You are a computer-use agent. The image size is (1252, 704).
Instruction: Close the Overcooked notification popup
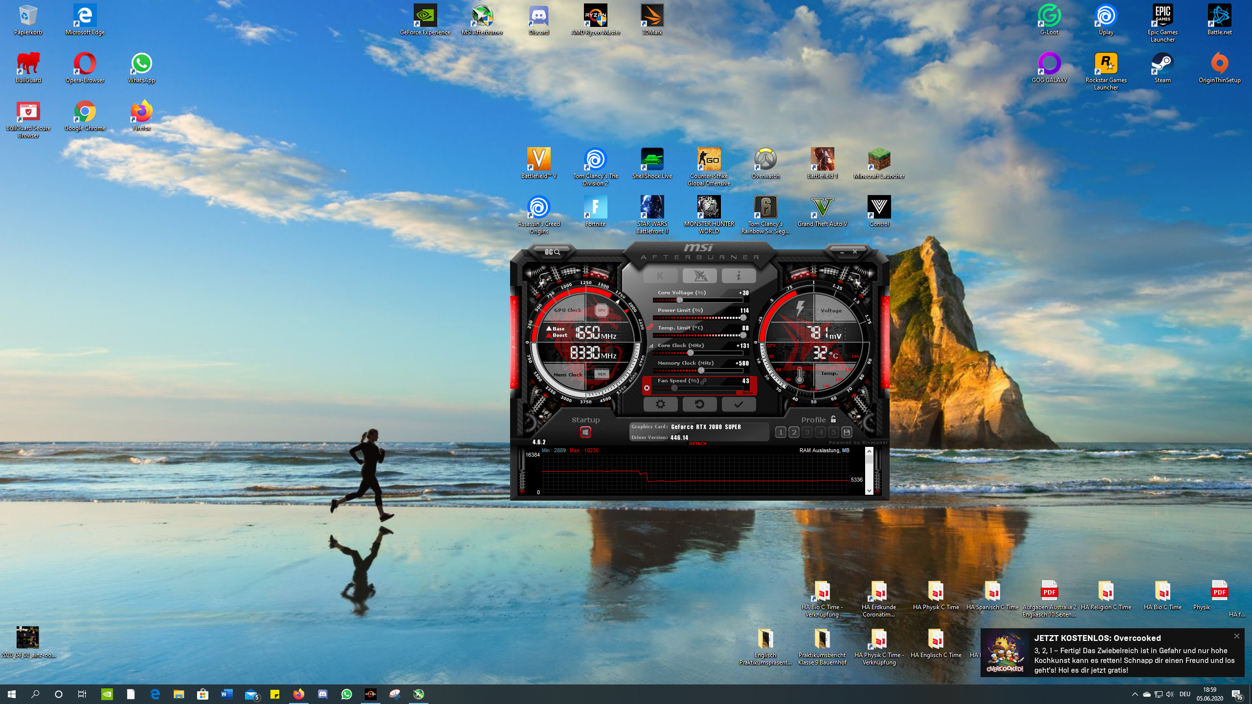click(x=1236, y=636)
